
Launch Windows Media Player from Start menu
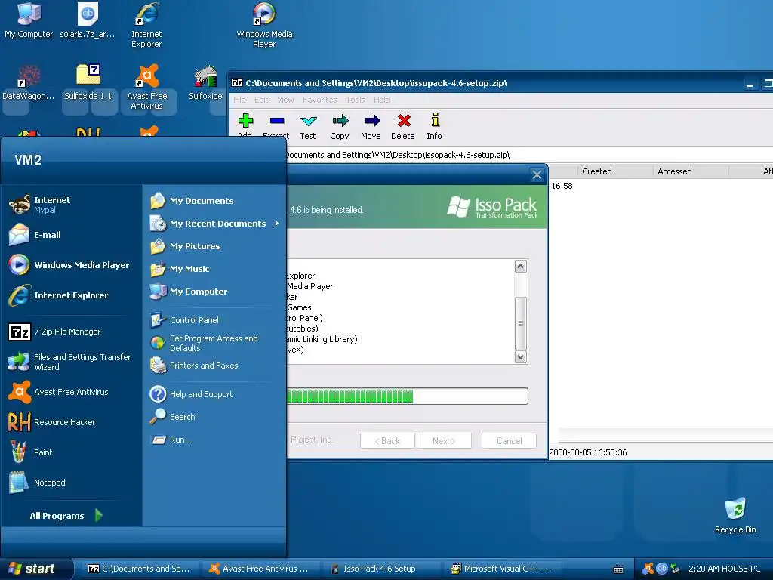(x=71, y=265)
